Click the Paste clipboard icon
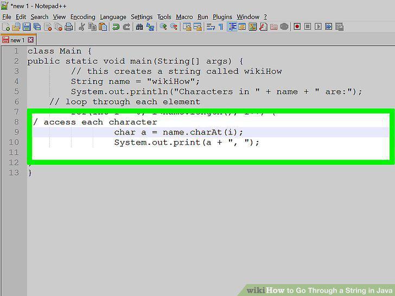The image size is (395, 296). 103,27
